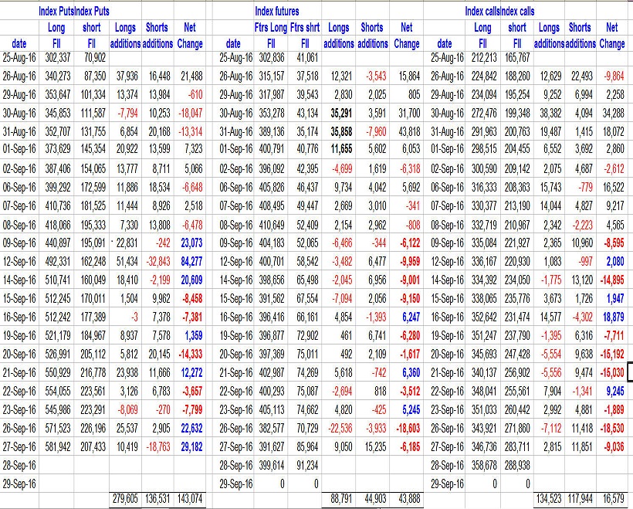
Task: Click the 84,277 Index Puts net change cell
Action: tap(190, 261)
